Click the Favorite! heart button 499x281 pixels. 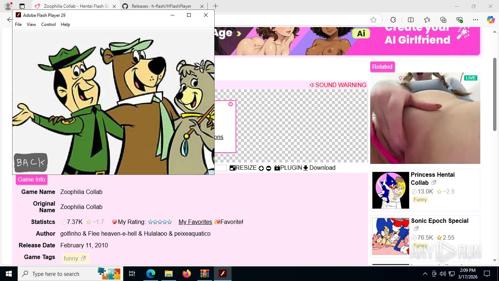[x=229, y=222]
